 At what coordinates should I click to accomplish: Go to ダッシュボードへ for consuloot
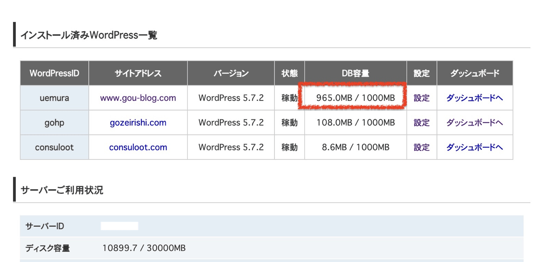[x=475, y=147]
